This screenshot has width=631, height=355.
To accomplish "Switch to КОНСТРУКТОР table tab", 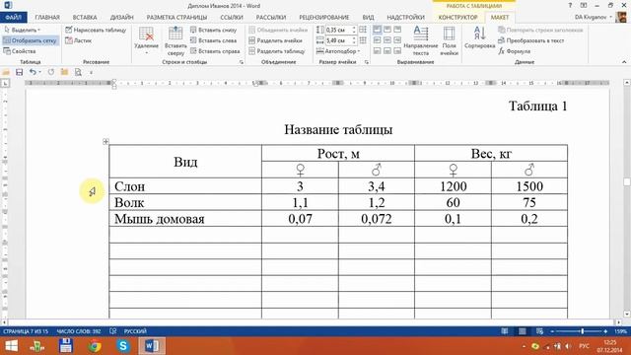I will pyautogui.click(x=457, y=18).
